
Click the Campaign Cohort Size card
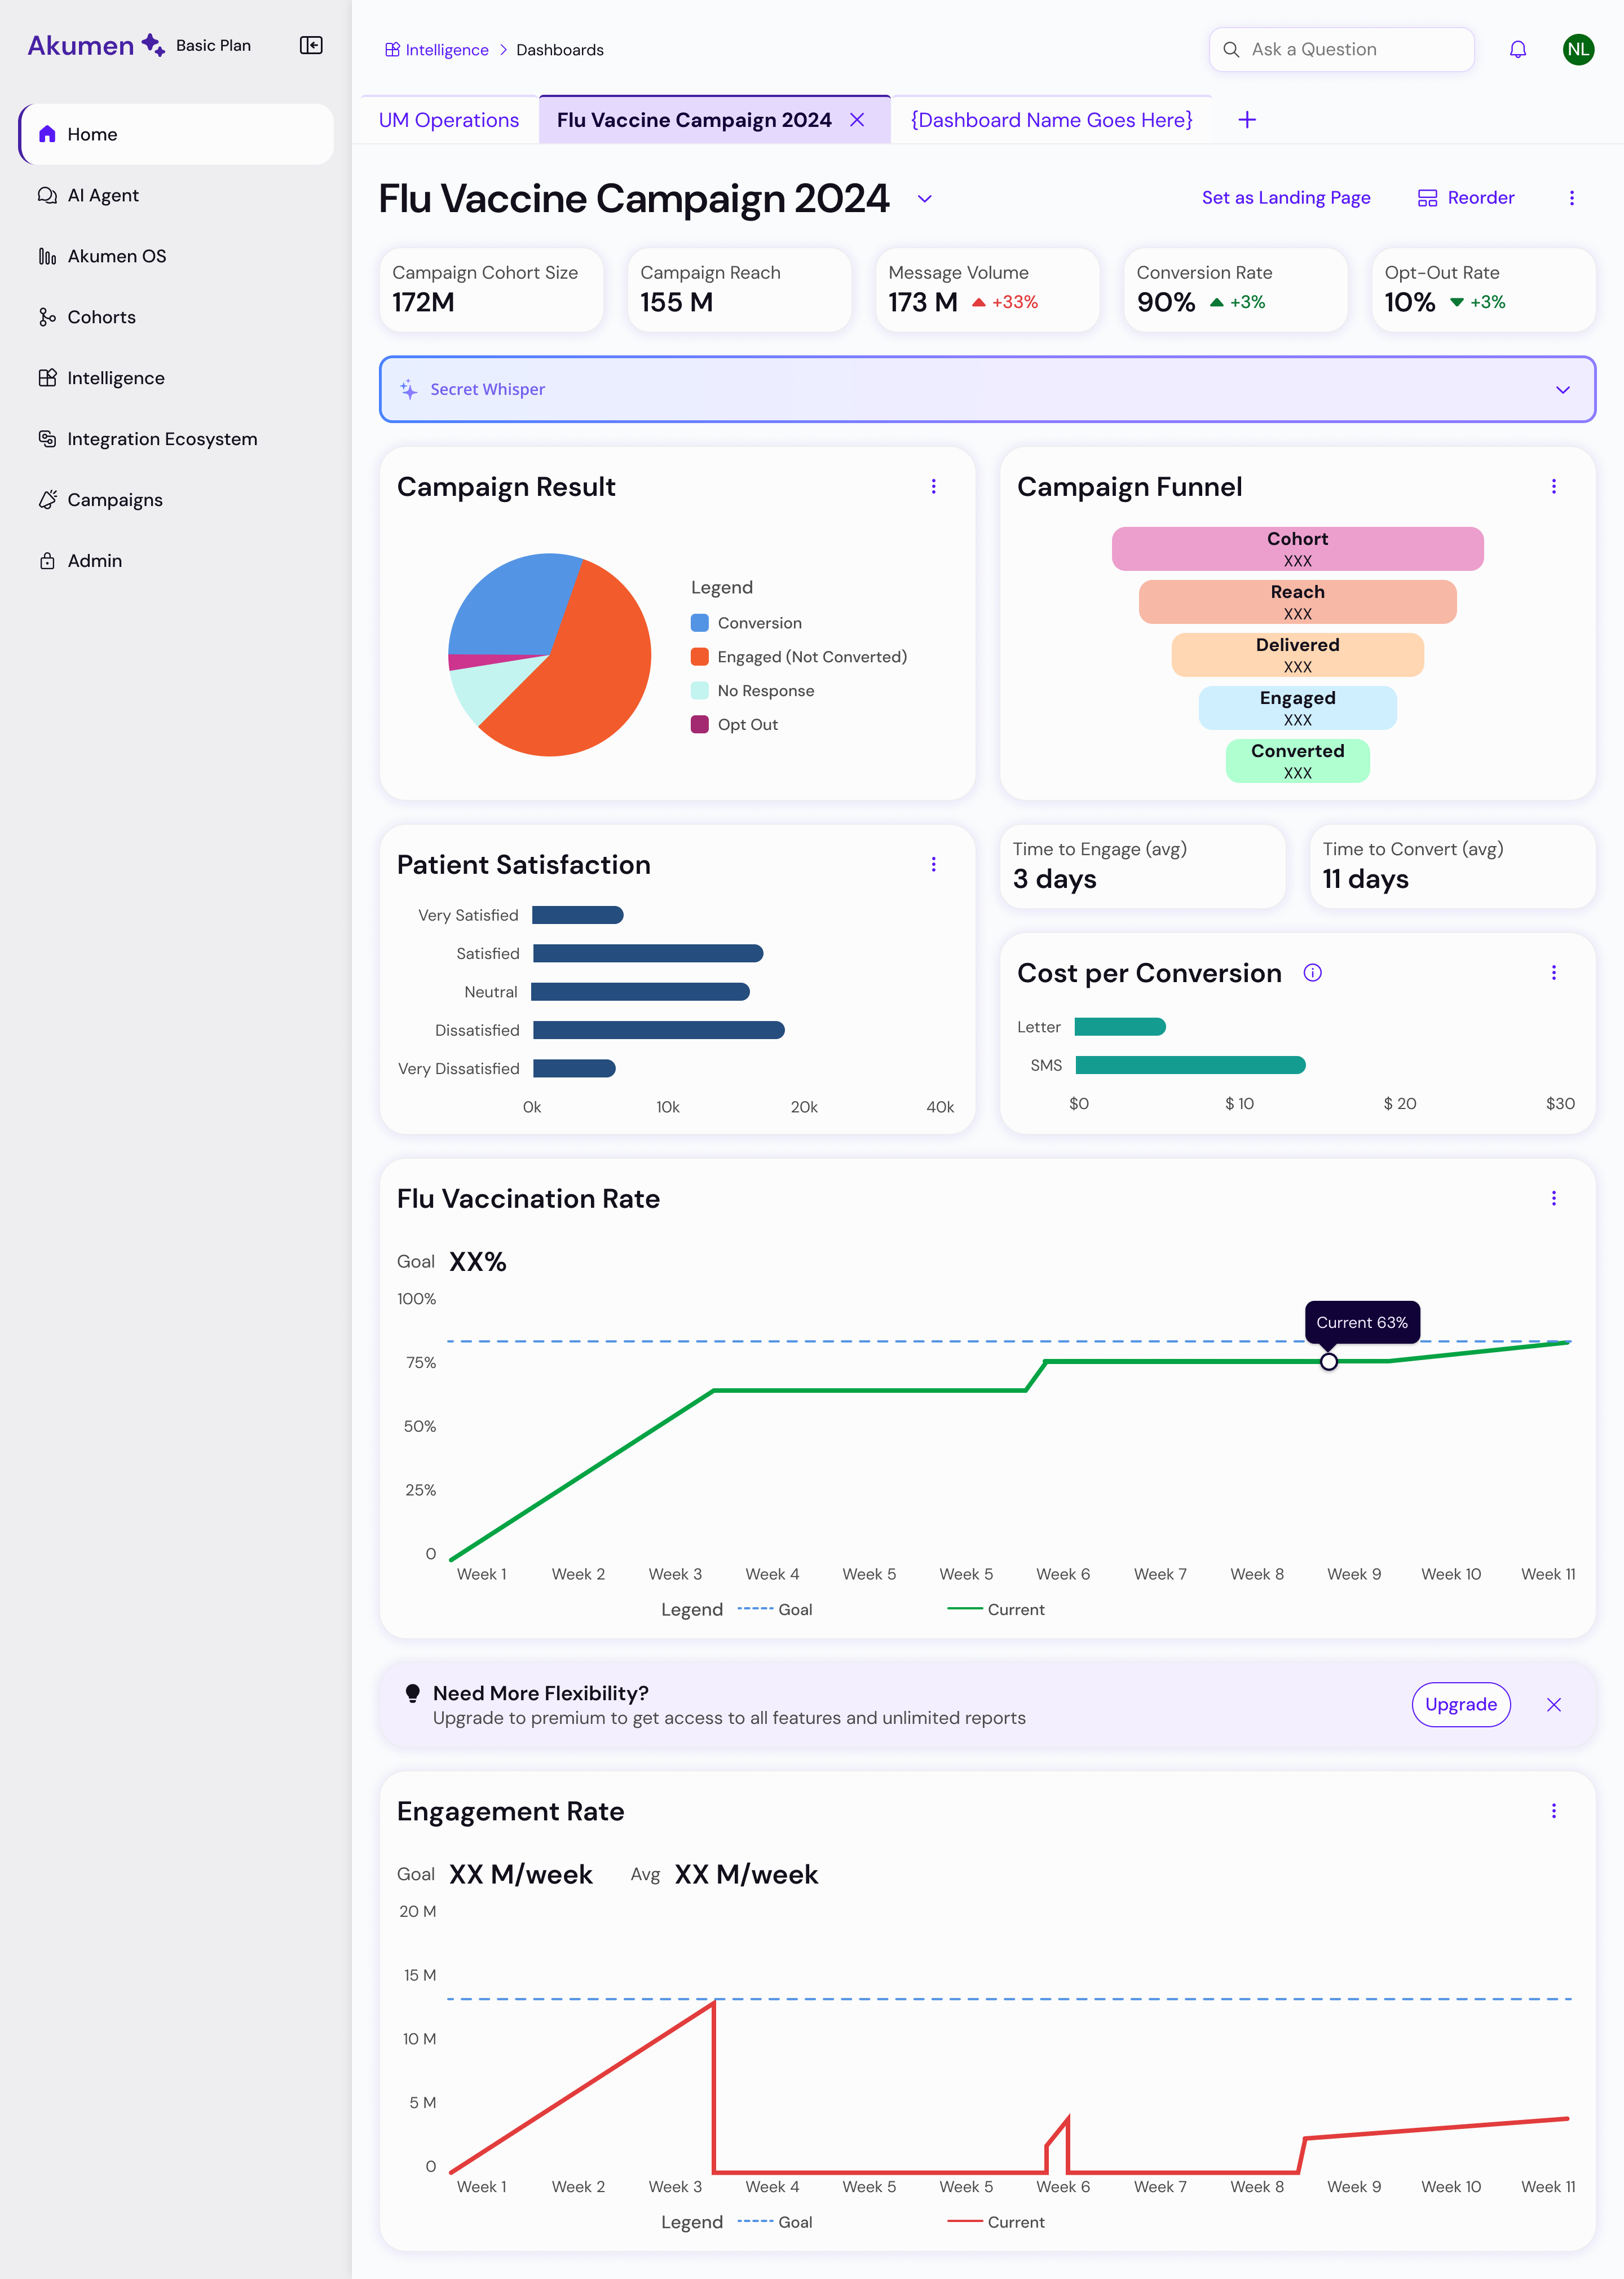point(491,289)
